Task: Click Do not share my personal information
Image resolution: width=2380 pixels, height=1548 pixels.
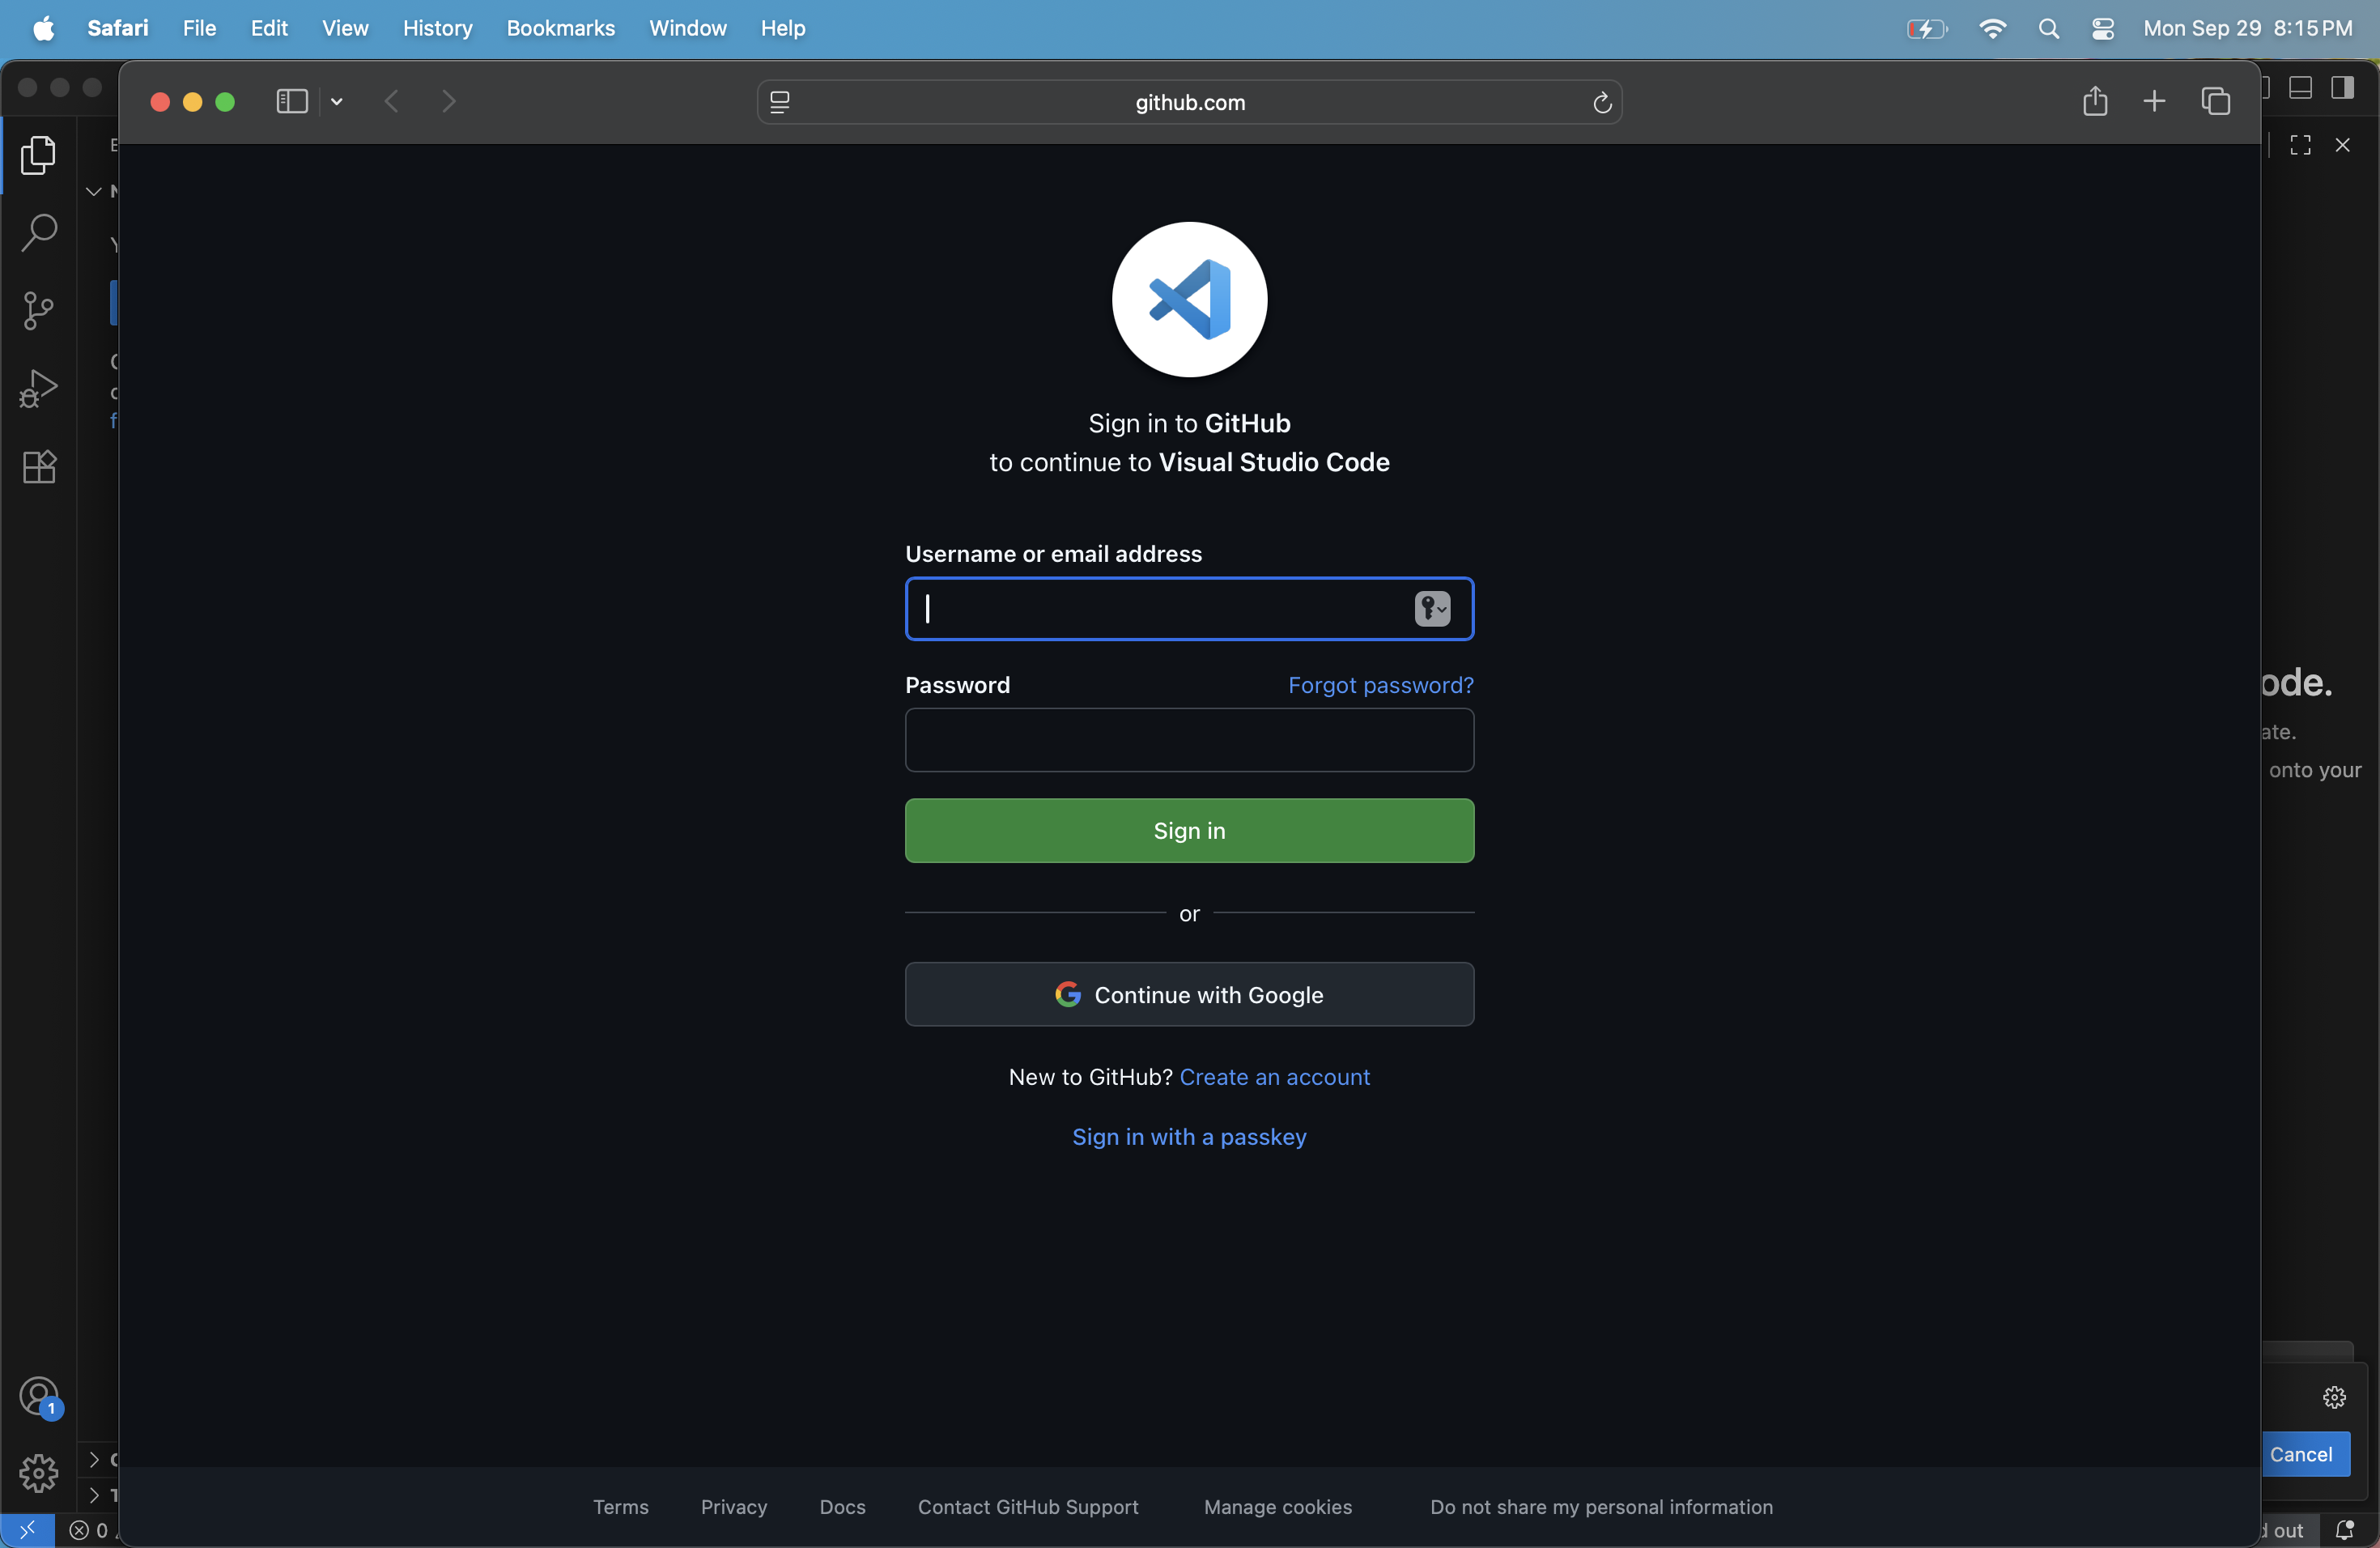Action: (1601, 1507)
